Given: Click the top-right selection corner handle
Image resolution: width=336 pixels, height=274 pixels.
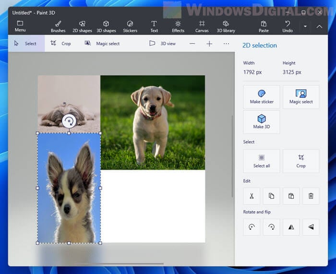Looking at the screenshot, I should [100, 133].
